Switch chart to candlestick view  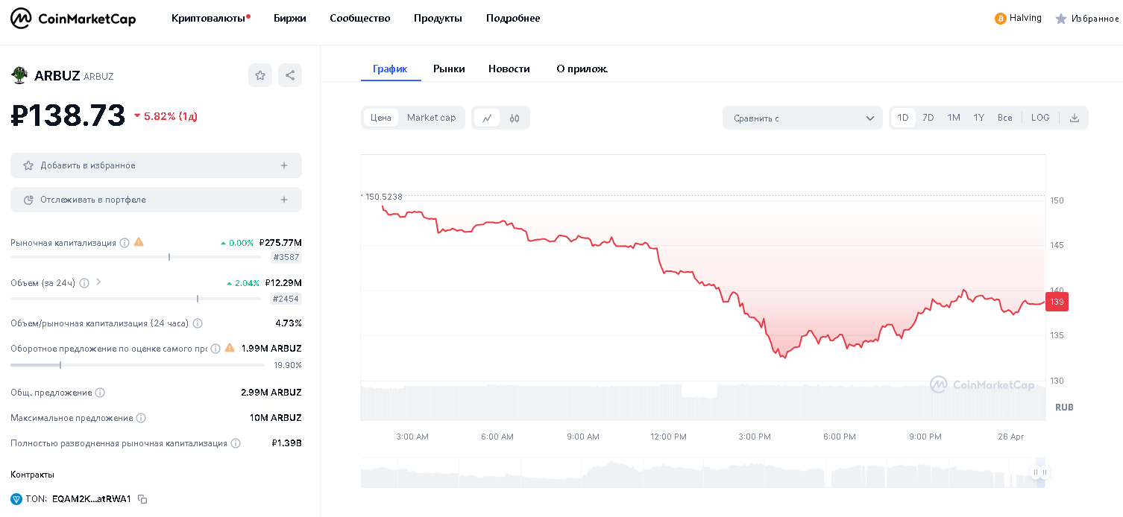coord(515,118)
